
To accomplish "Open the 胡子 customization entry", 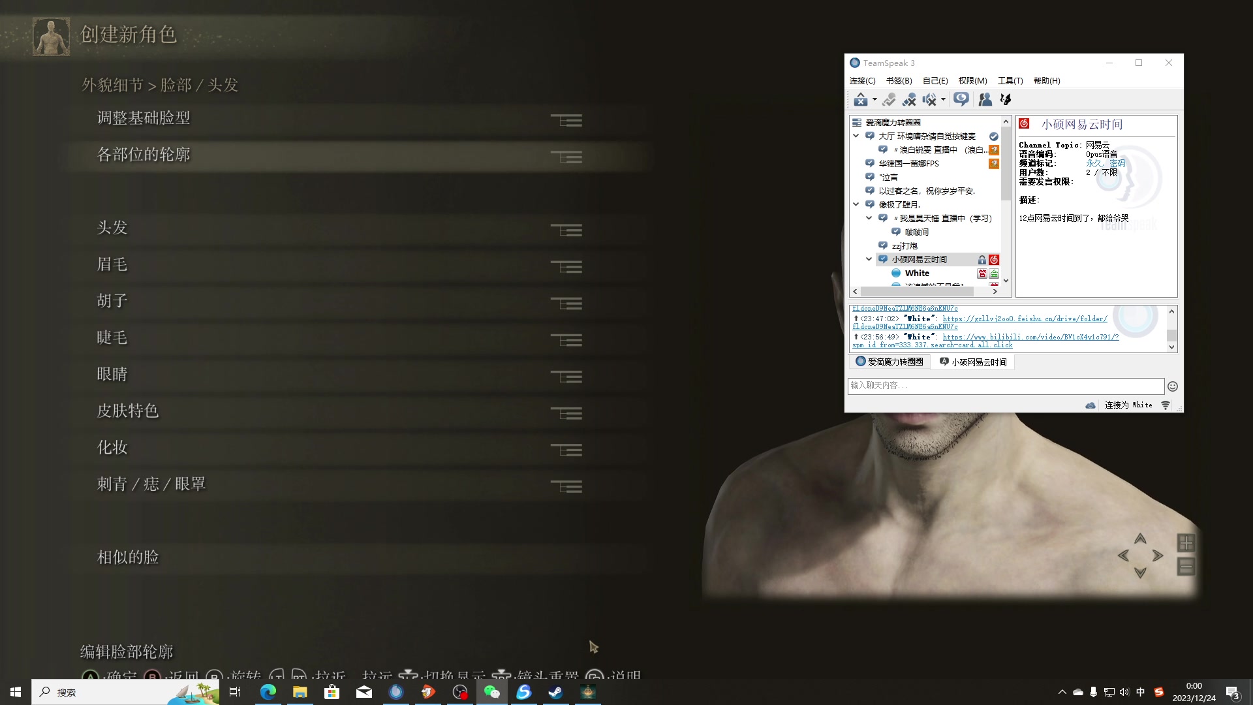I will click(x=339, y=301).
